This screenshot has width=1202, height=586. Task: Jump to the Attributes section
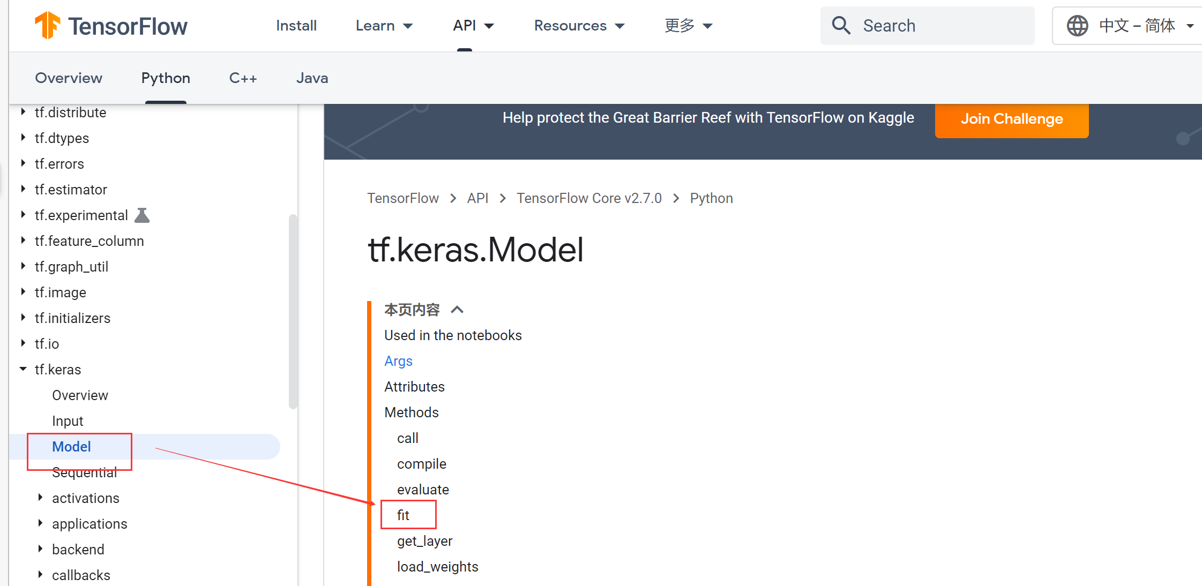pos(414,387)
